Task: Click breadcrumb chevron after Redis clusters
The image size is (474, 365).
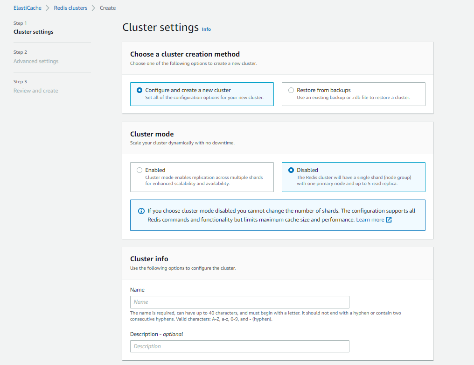Action: click(x=93, y=8)
